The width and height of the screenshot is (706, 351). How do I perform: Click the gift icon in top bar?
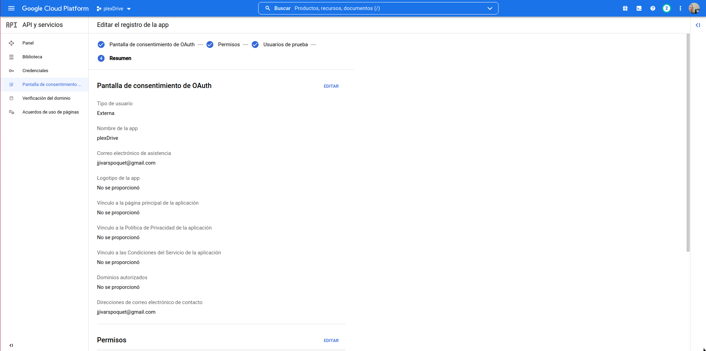[625, 8]
